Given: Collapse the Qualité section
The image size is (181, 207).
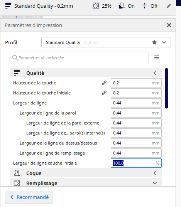Looking at the screenshot, I should tap(155, 73).
